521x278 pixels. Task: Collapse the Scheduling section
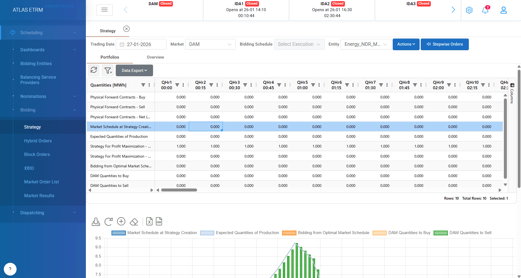43,33
